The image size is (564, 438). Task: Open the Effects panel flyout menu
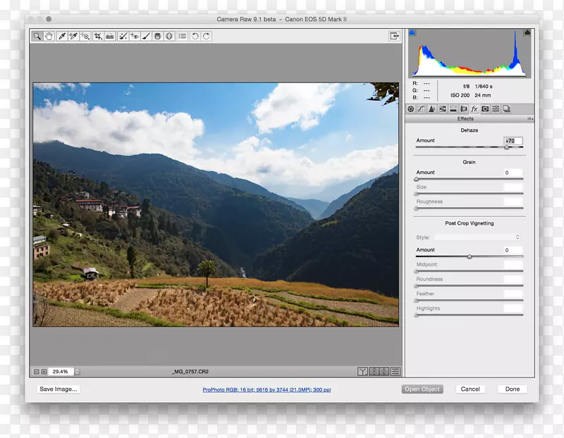pyautogui.click(x=531, y=118)
